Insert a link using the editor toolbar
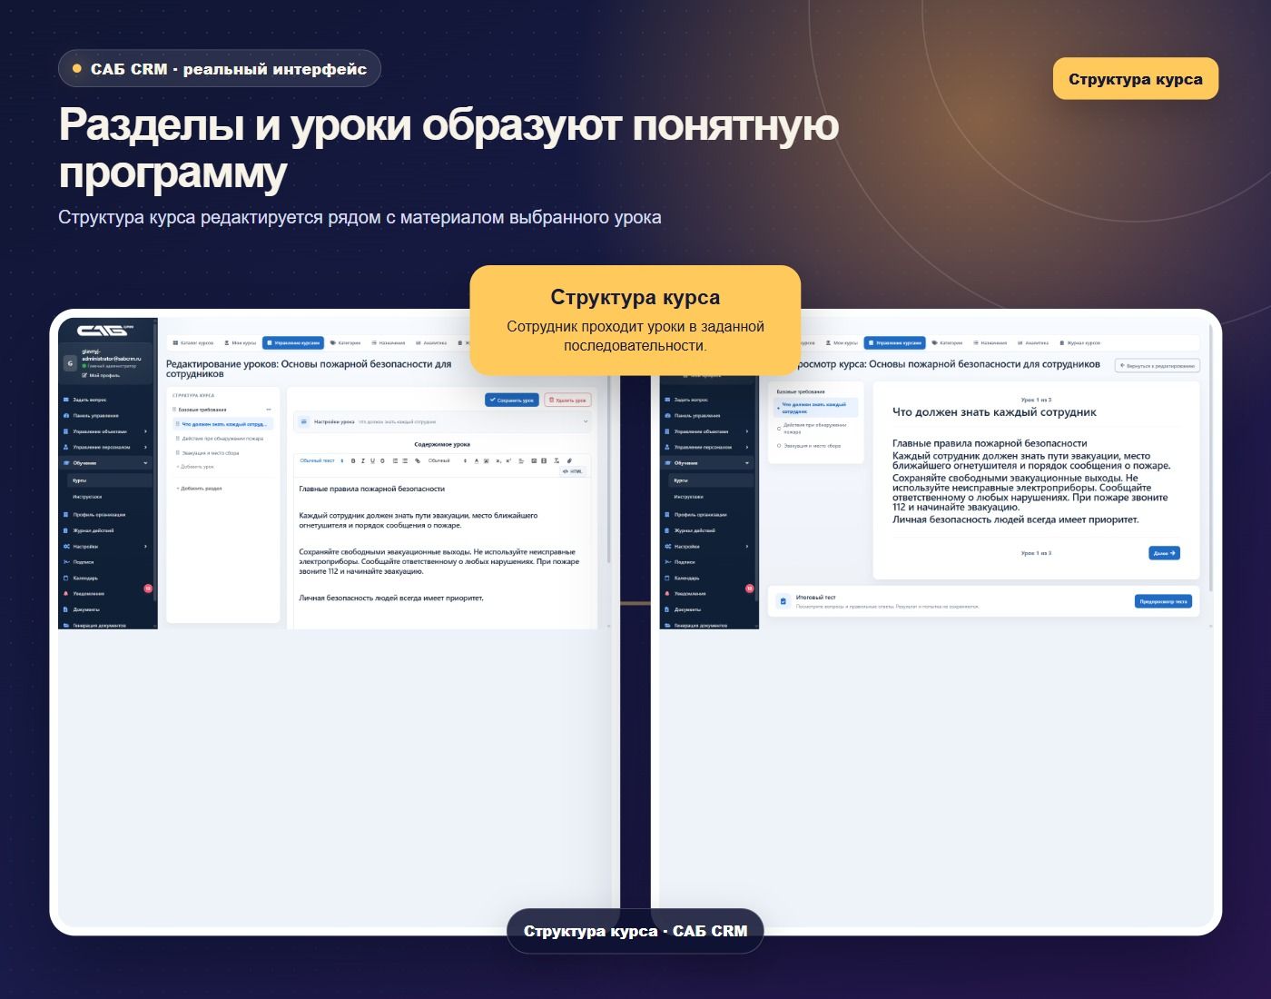 tap(418, 460)
